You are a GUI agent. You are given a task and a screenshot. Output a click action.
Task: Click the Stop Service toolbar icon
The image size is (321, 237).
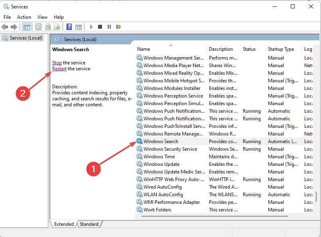pos(100,27)
